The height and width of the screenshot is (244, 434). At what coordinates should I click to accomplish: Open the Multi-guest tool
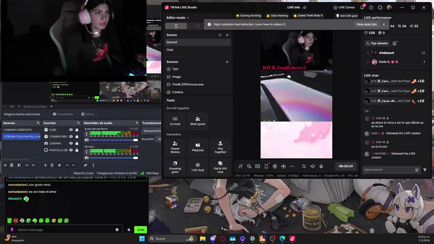click(x=198, y=121)
